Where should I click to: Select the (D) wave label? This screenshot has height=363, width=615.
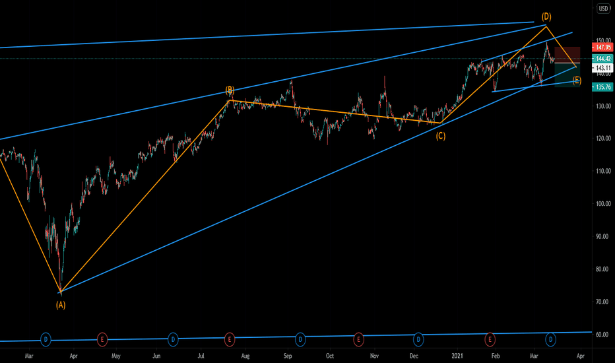(x=546, y=16)
